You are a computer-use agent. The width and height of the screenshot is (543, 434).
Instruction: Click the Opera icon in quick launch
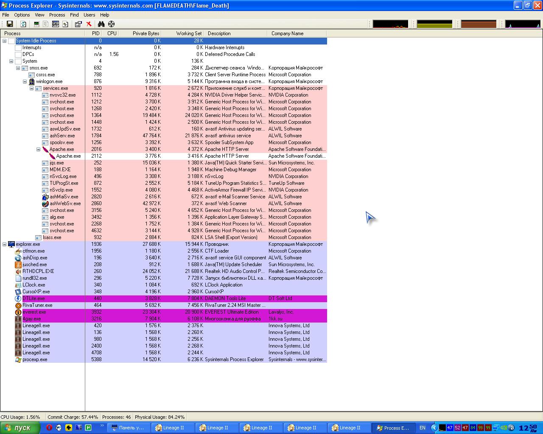tap(49, 428)
